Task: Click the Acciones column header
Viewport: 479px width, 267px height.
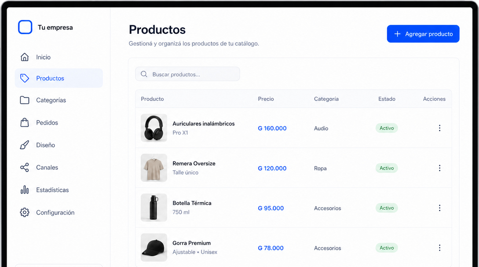Action: pos(434,99)
